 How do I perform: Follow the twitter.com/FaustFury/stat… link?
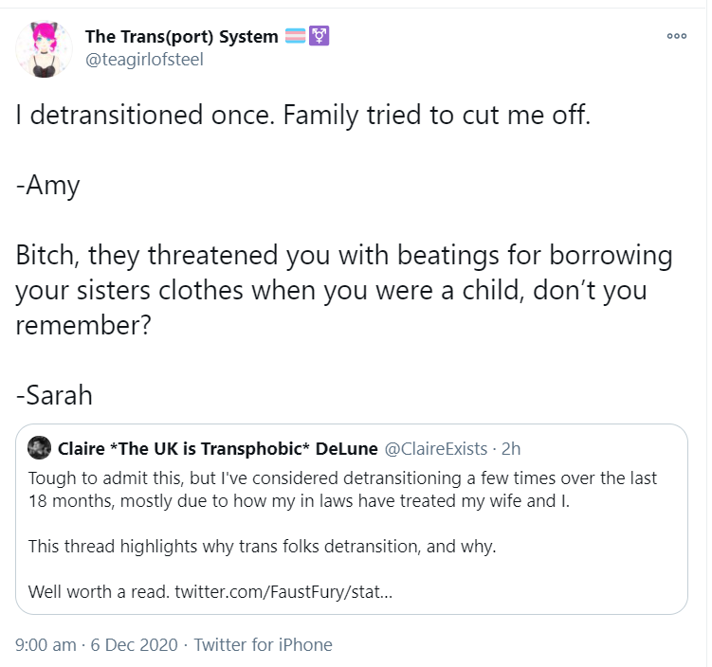tap(283, 592)
